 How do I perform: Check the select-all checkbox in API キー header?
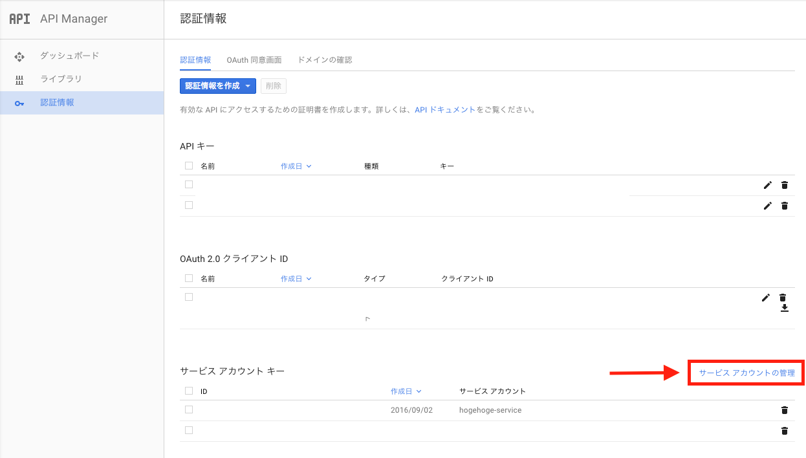(x=188, y=166)
